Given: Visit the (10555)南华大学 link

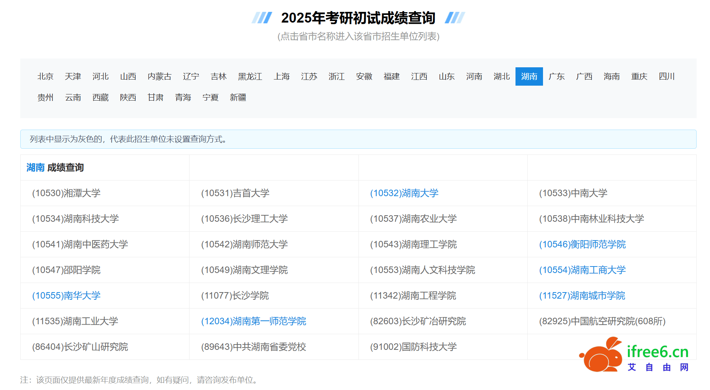Looking at the screenshot, I should 66,296.
